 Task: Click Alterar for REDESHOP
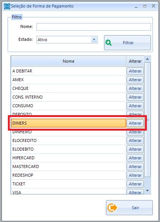click(135, 175)
